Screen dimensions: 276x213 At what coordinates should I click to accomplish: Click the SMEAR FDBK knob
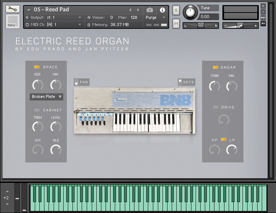pos(214,86)
